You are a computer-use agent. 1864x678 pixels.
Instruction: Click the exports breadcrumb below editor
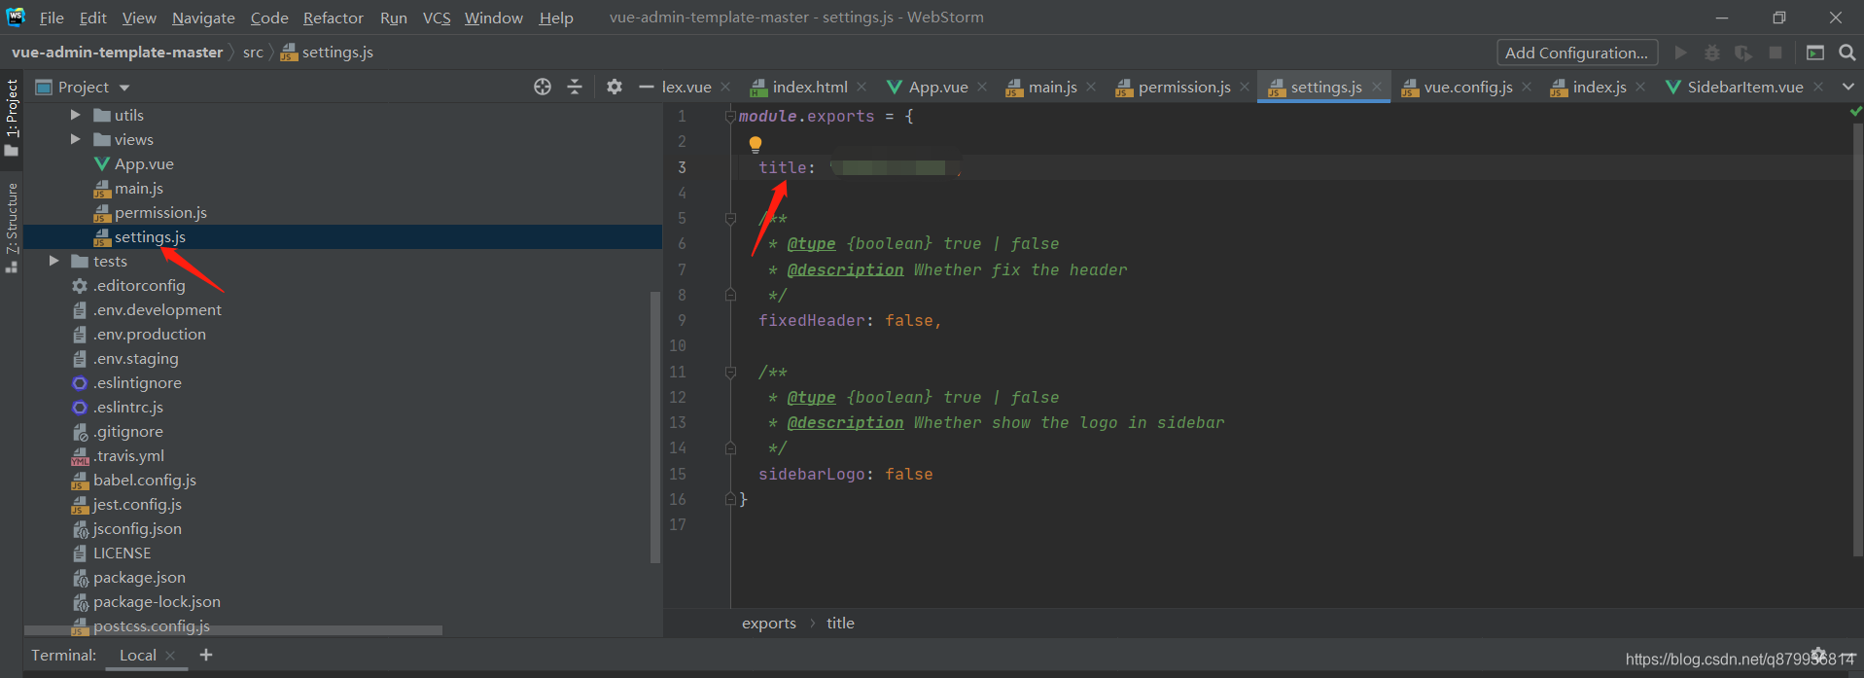768,624
